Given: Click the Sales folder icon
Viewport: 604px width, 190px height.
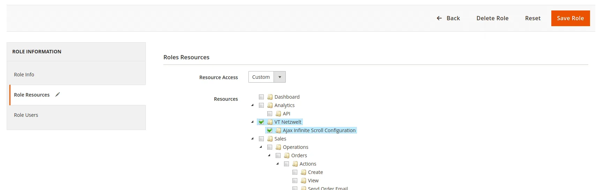Looking at the screenshot, I should [x=270, y=139].
